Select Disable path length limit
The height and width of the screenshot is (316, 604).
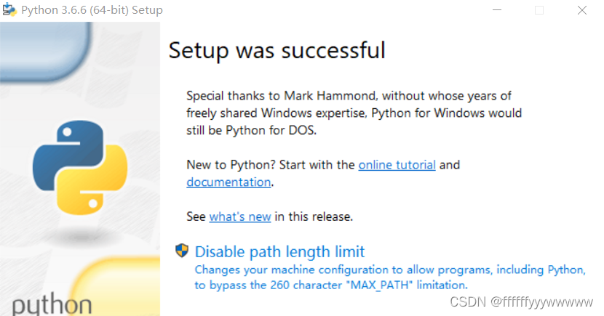279,252
